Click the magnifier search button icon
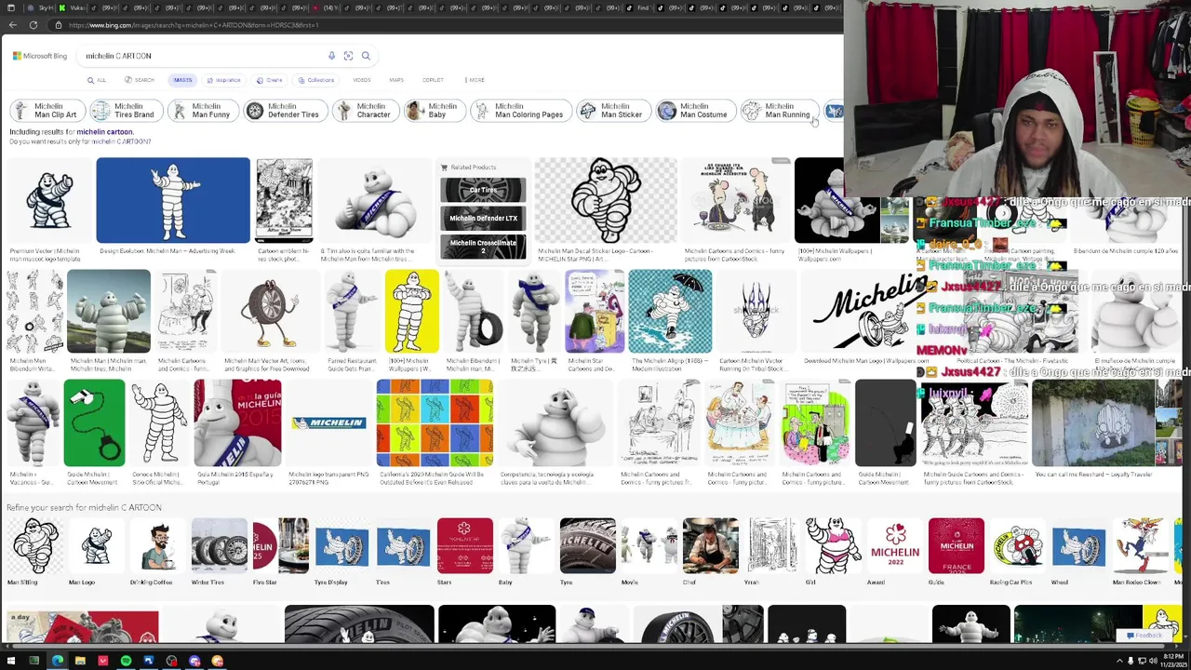Viewport: 1191px width, 670px height. click(x=366, y=56)
